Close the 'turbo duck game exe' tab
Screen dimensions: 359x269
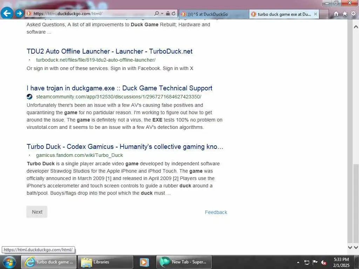point(316,14)
